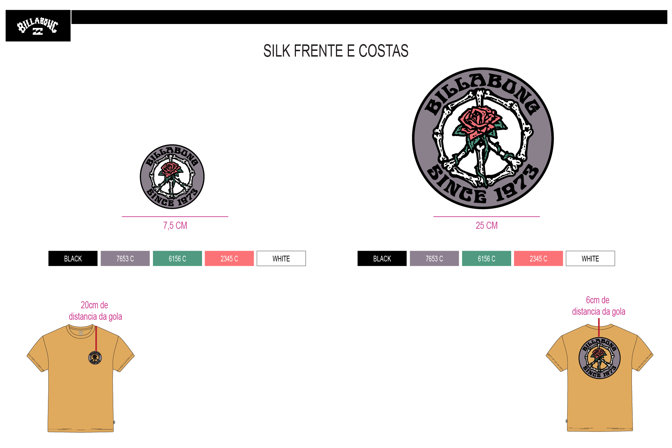Click the SILK FRENTE E COSTAS title
The height and width of the screenshot is (448, 672).
336,51
